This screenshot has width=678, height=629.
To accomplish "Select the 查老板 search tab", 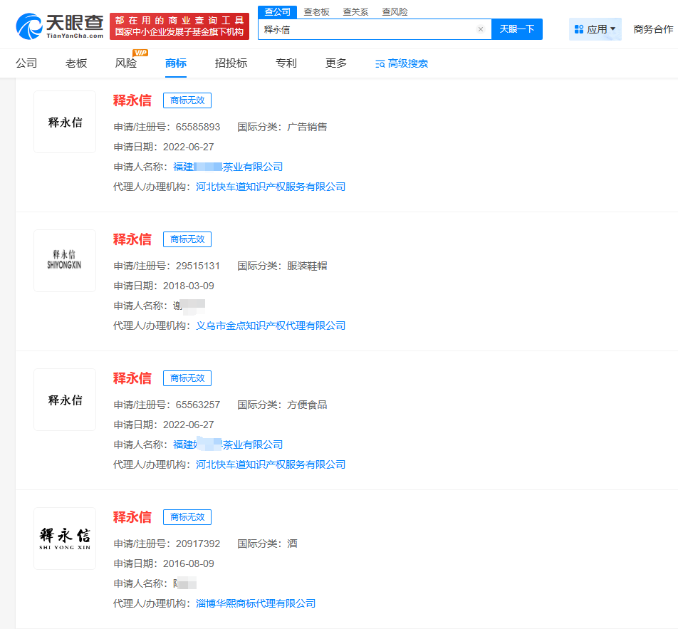I will 316,12.
